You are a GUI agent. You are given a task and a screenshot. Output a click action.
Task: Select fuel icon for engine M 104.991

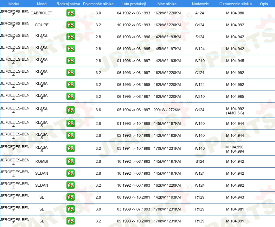coord(70,221)
